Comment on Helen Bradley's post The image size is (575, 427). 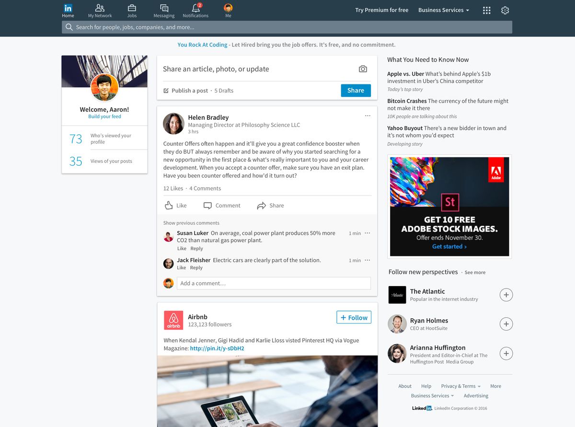(222, 206)
